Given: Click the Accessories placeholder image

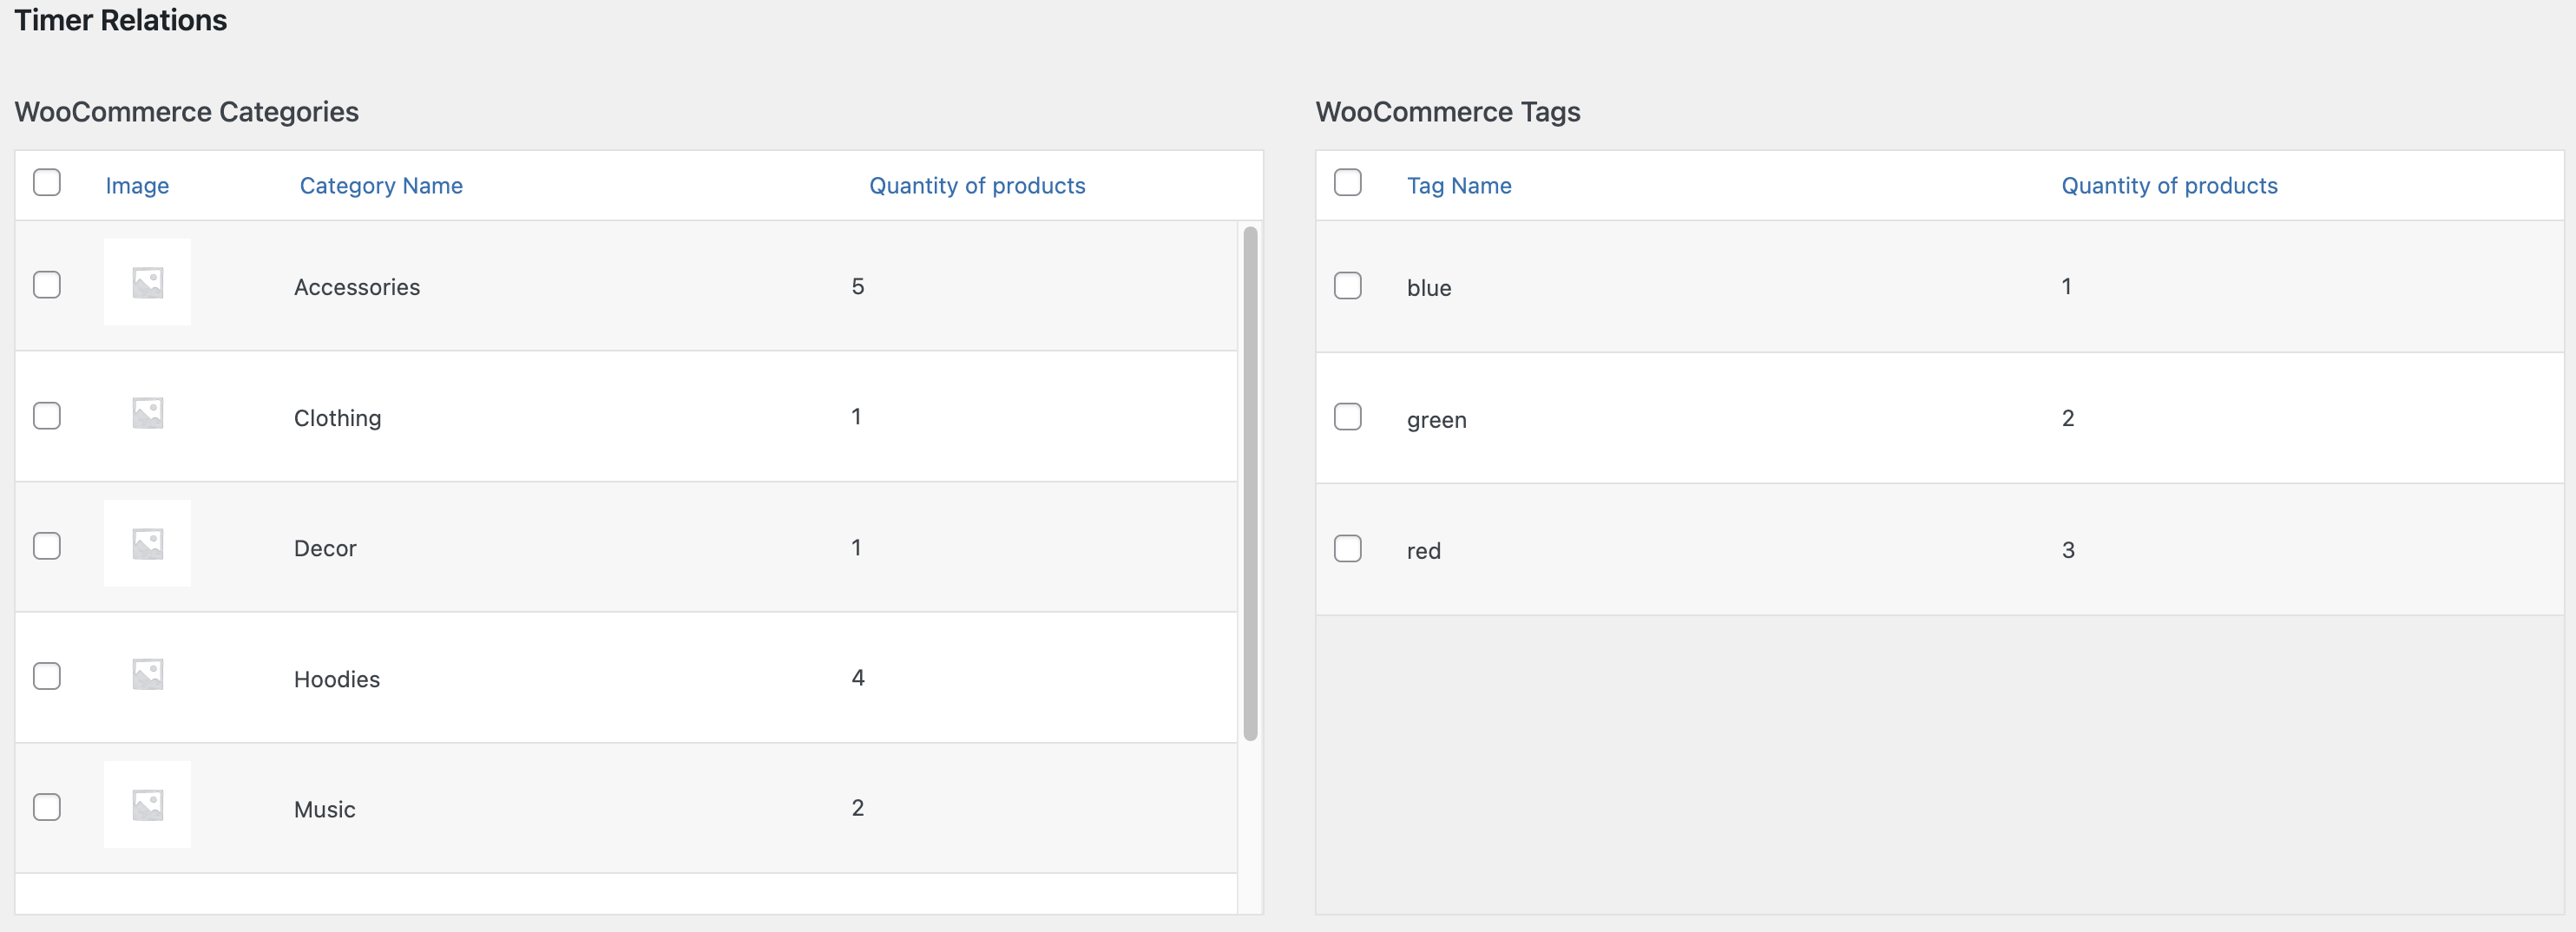Looking at the screenshot, I should point(147,282).
